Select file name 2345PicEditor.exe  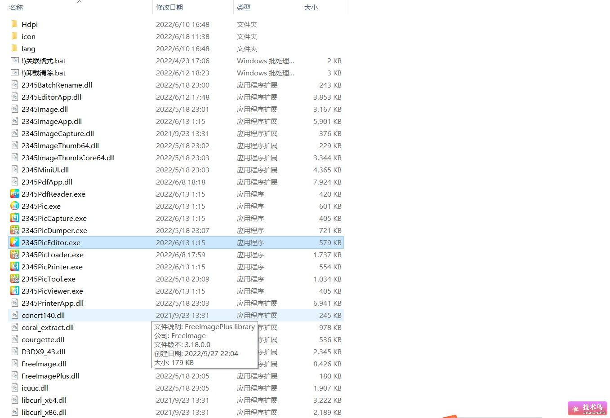tap(51, 242)
